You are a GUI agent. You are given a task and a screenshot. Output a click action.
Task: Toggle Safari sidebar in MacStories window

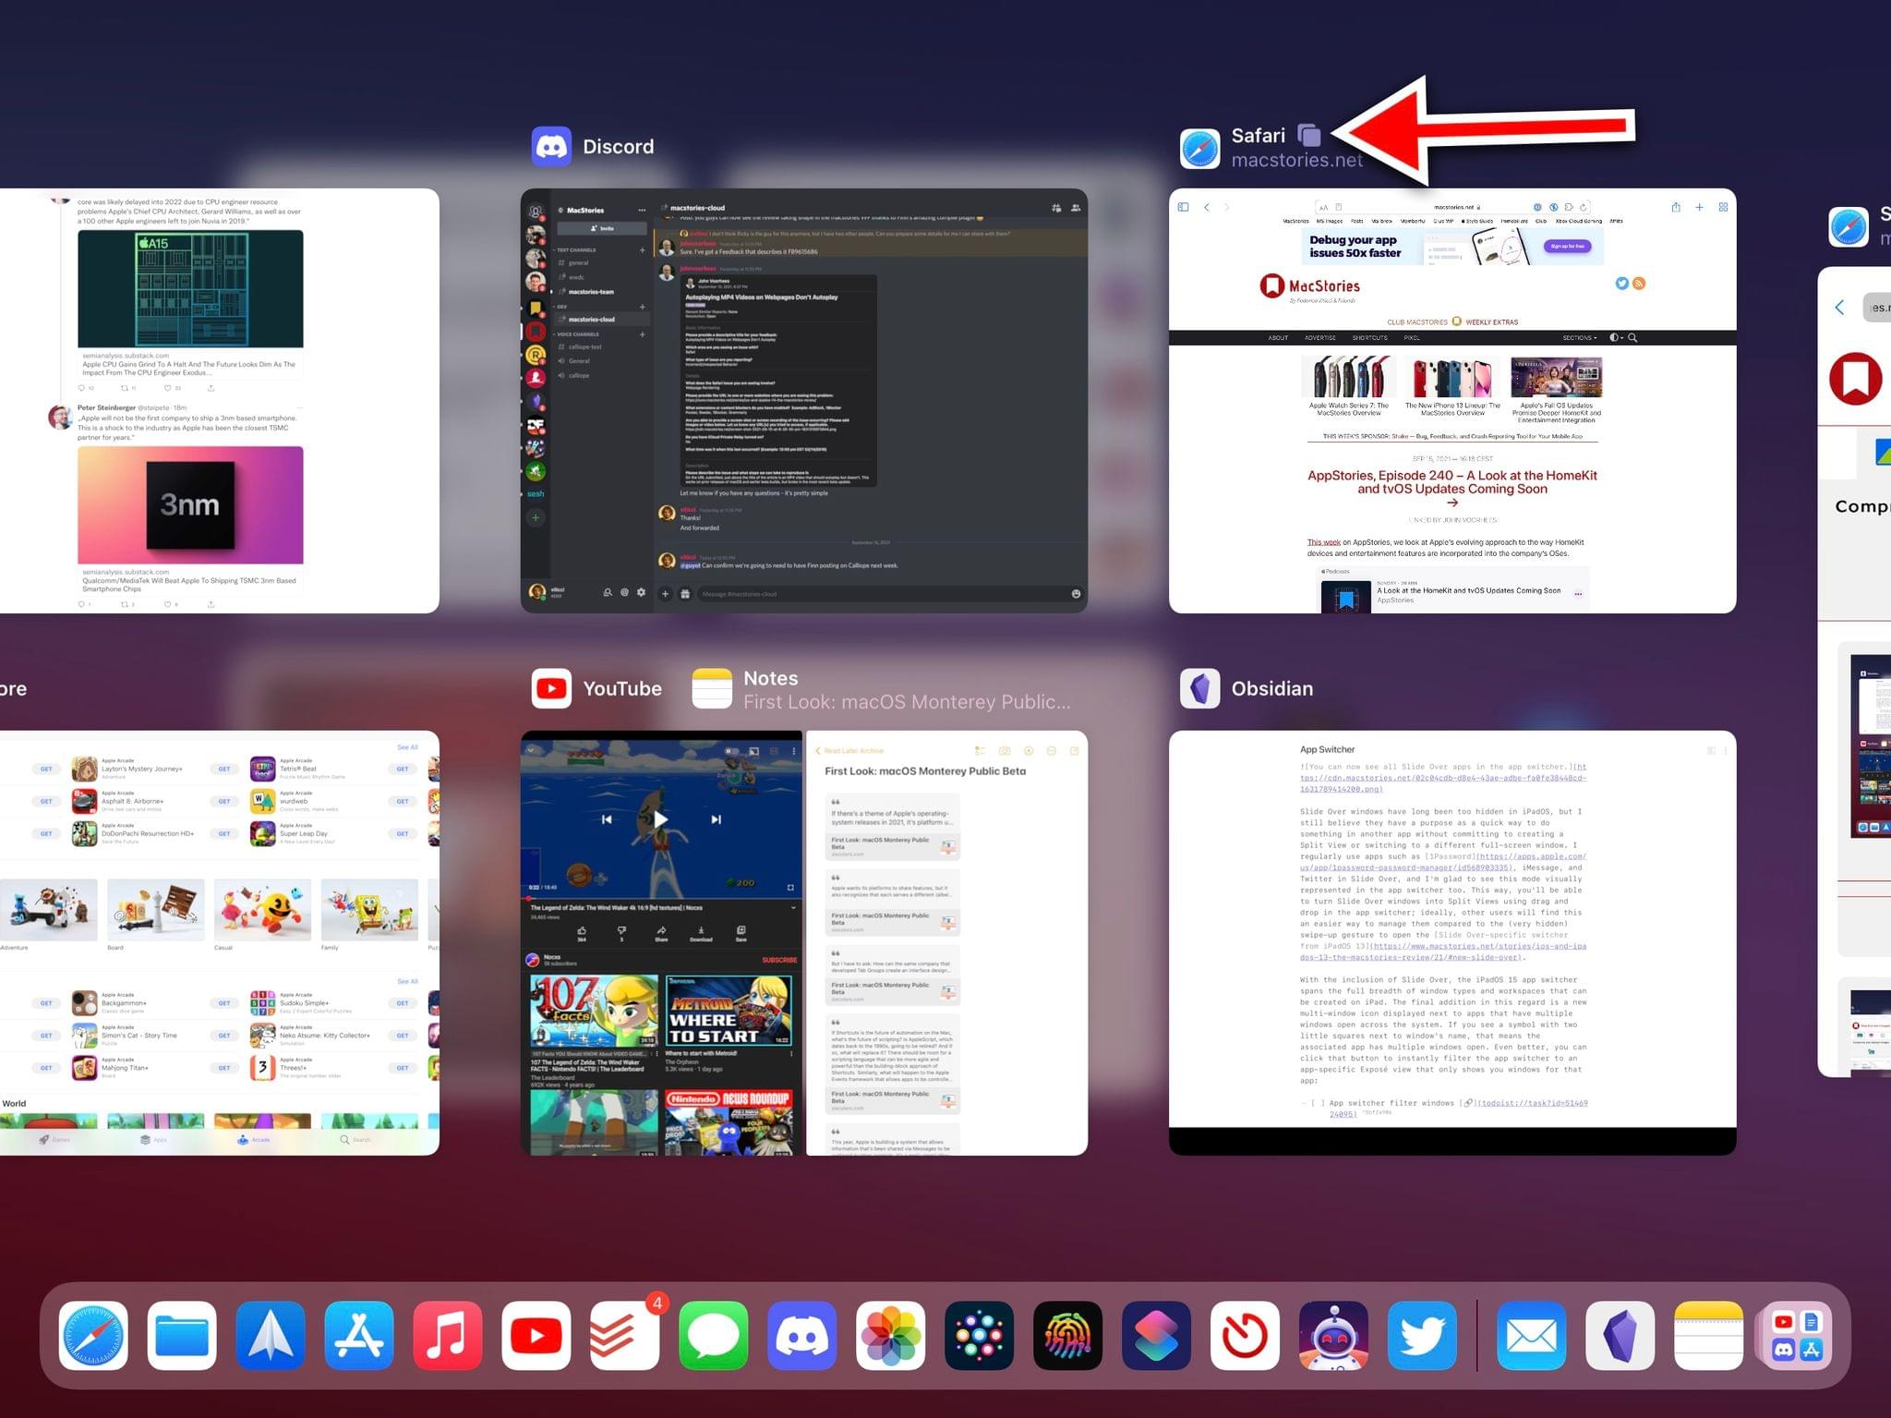point(1183,207)
